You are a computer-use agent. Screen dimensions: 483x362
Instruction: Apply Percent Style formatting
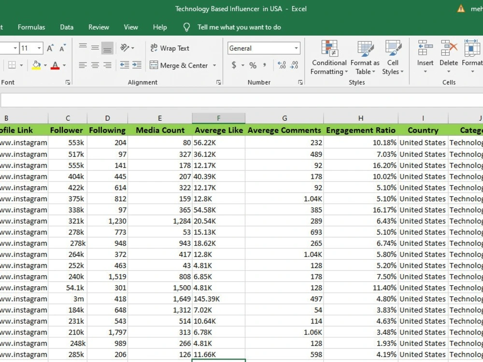click(x=253, y=65)
